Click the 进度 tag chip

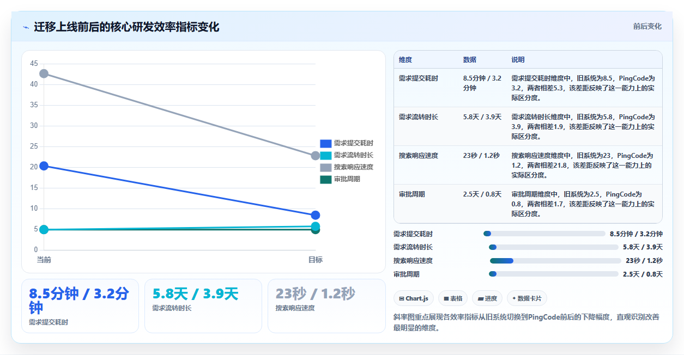tap(487, 298)
